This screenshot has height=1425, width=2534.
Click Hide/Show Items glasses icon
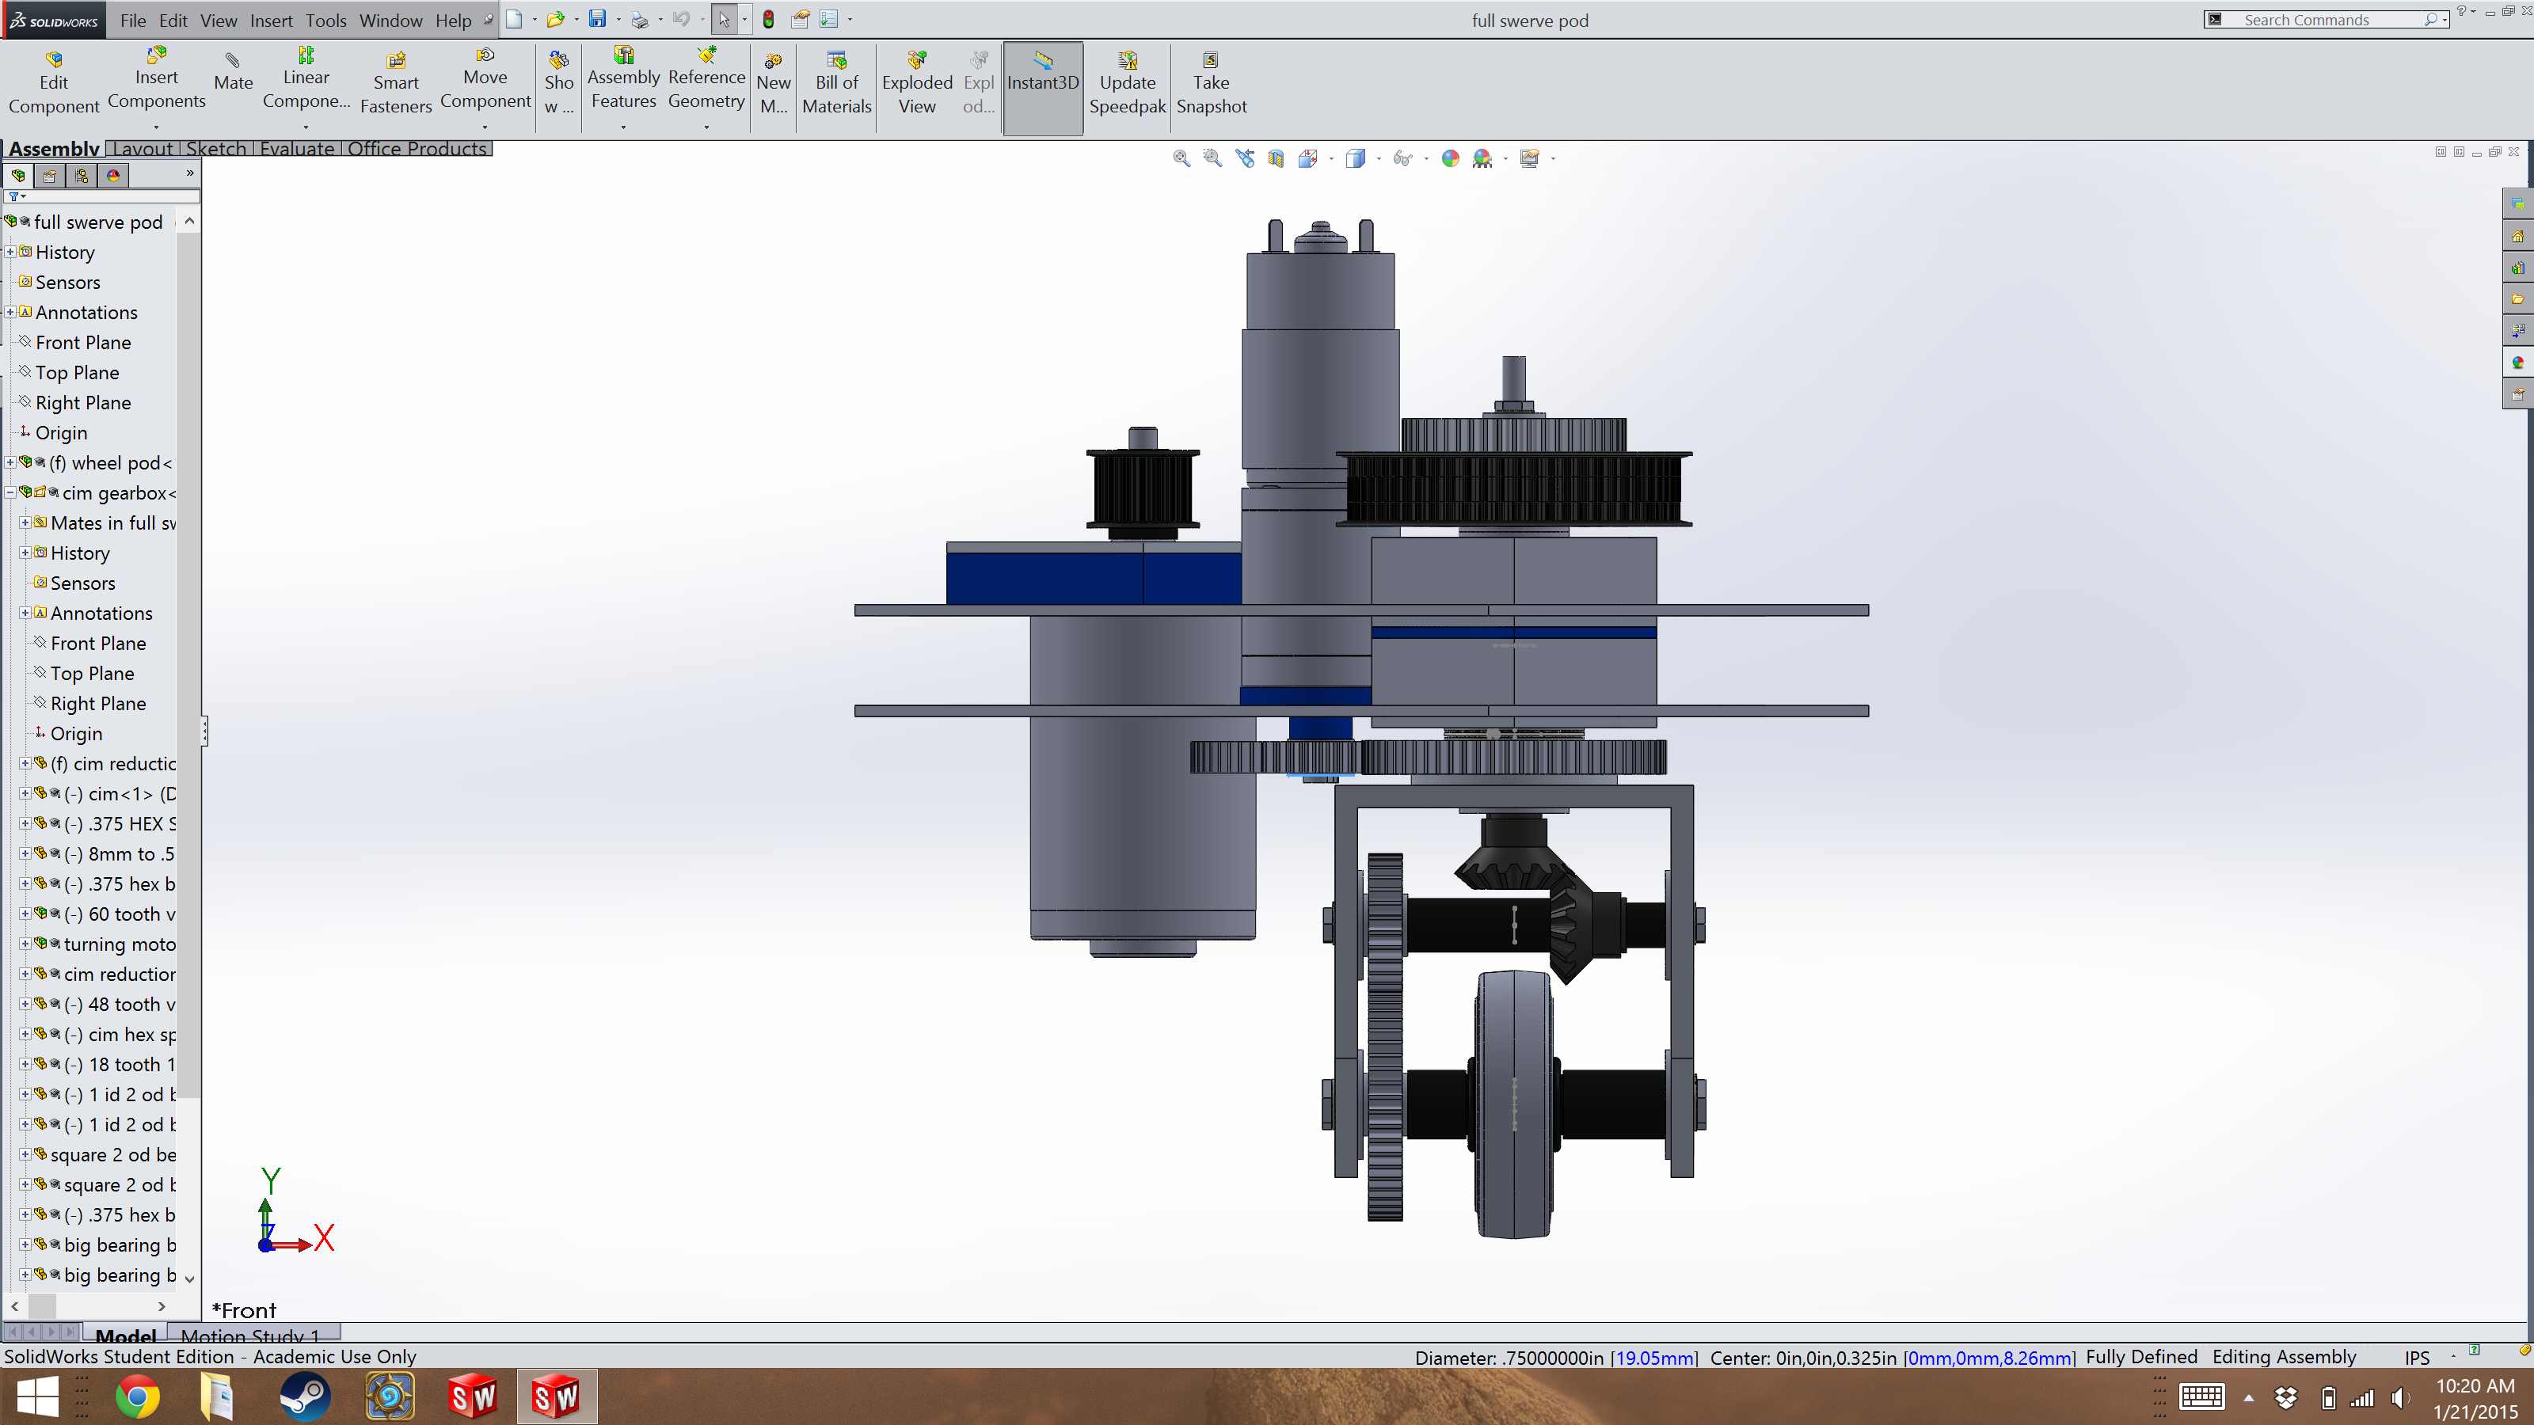(1402, 158)
